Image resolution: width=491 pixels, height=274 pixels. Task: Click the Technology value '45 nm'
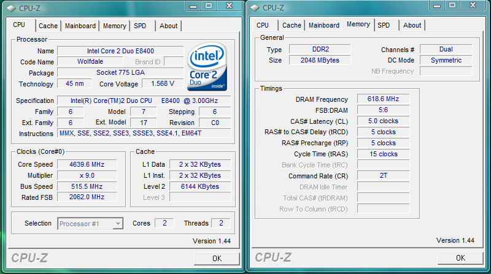point(74,84)
